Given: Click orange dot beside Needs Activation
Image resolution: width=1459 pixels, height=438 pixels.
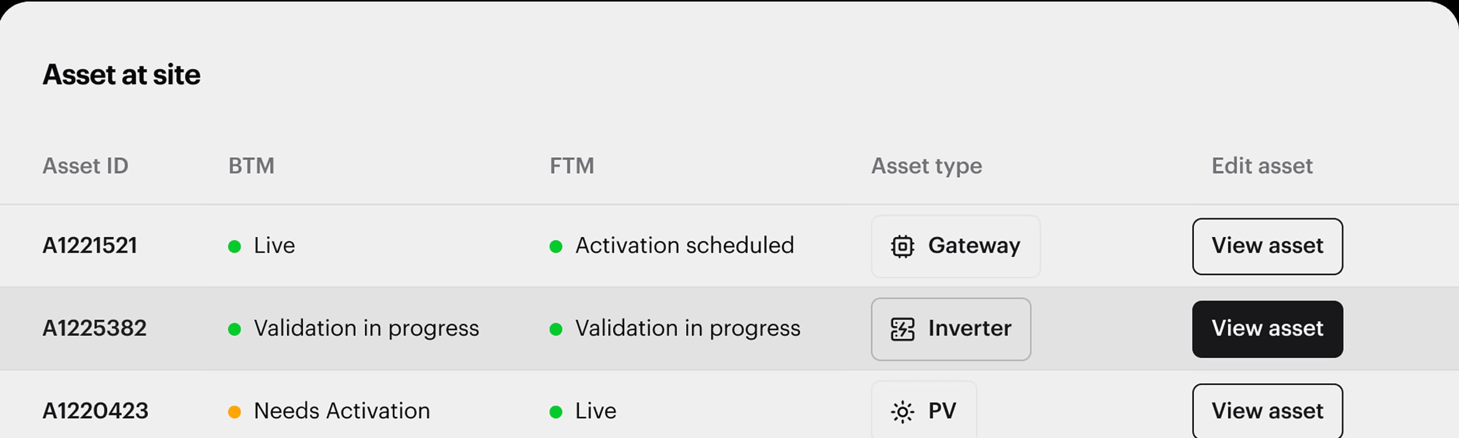Looking at the screenshot, I should (234, 412).
